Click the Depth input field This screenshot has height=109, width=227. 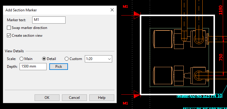pos(33,67)
